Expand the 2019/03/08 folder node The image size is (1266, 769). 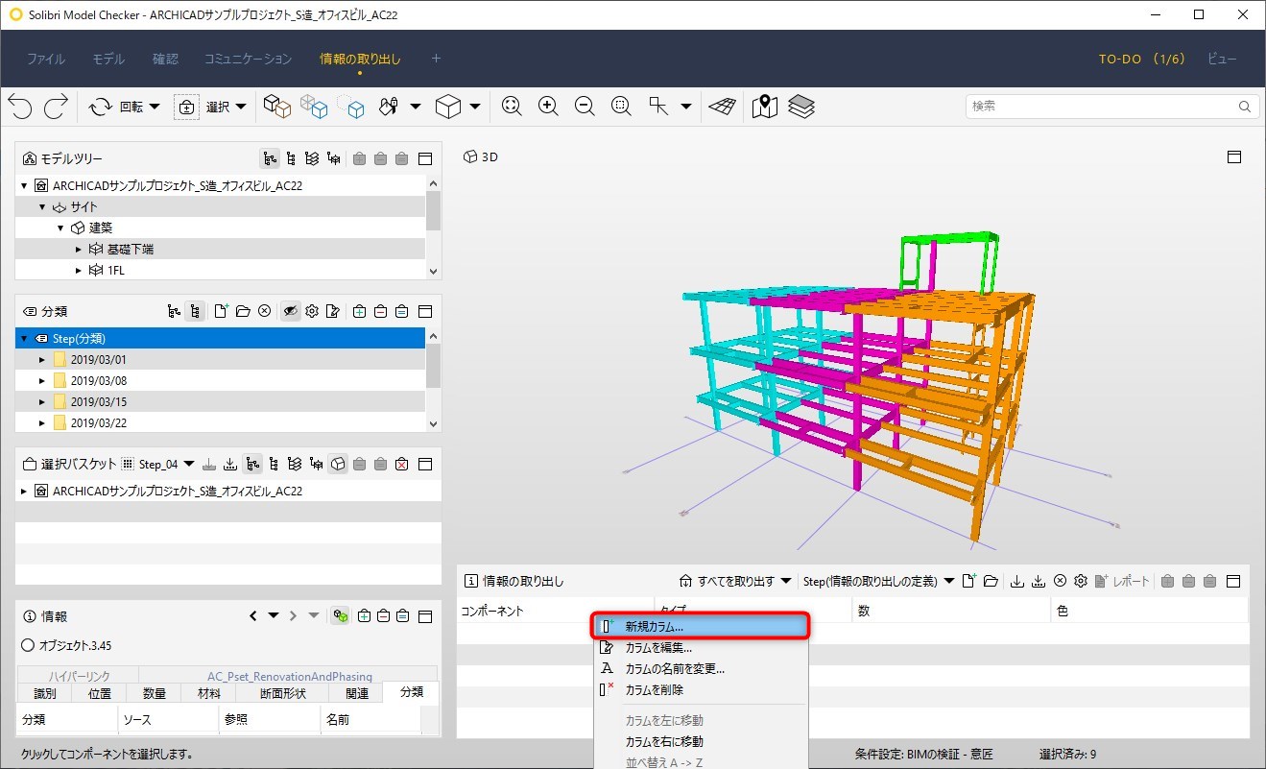click(42, 381)
